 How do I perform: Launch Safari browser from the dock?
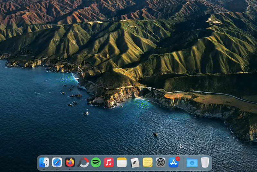click(57, 162)
